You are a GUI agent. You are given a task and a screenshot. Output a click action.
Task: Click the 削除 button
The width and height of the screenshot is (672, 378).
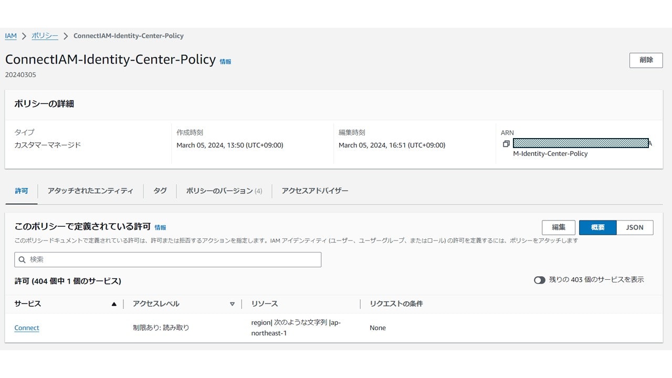tap(646, 60)
